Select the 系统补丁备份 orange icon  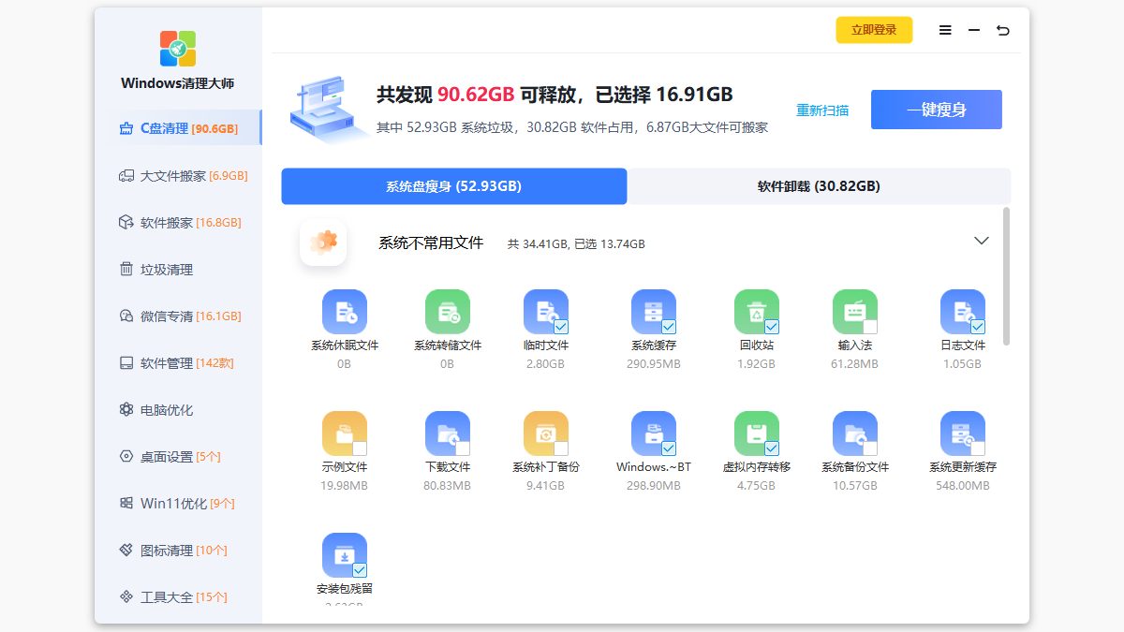tap(546, 434)
